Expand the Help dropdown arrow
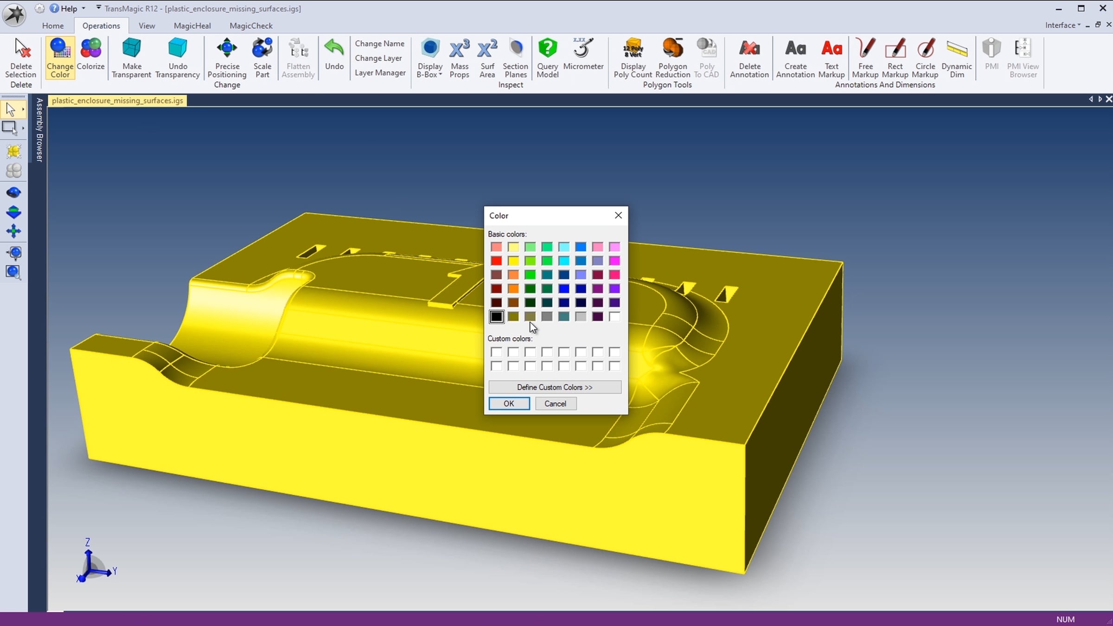The image size is (1113, 626). pyautogui.click(x=83, y=8)
